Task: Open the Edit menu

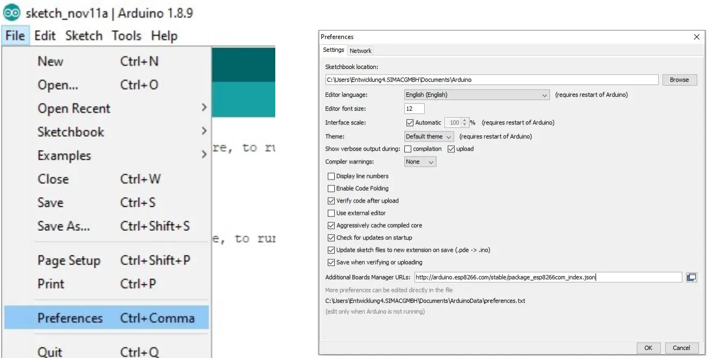Action: (45, 36)
